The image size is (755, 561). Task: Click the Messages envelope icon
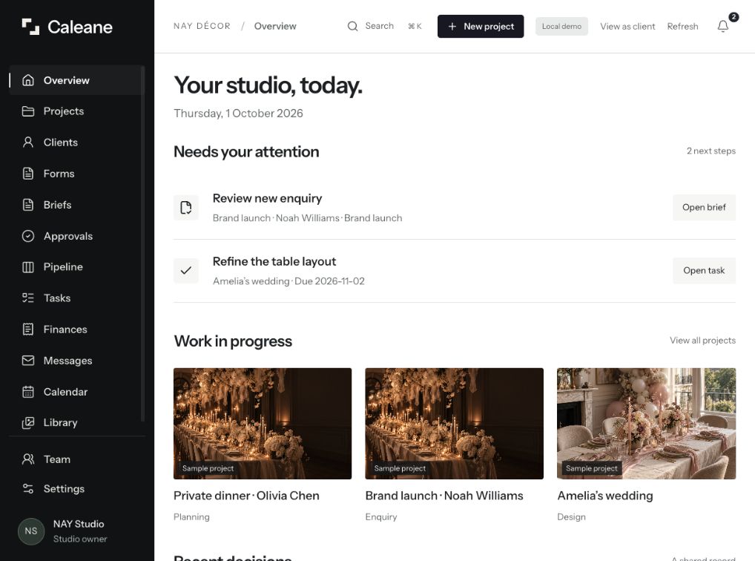[28, 361]
